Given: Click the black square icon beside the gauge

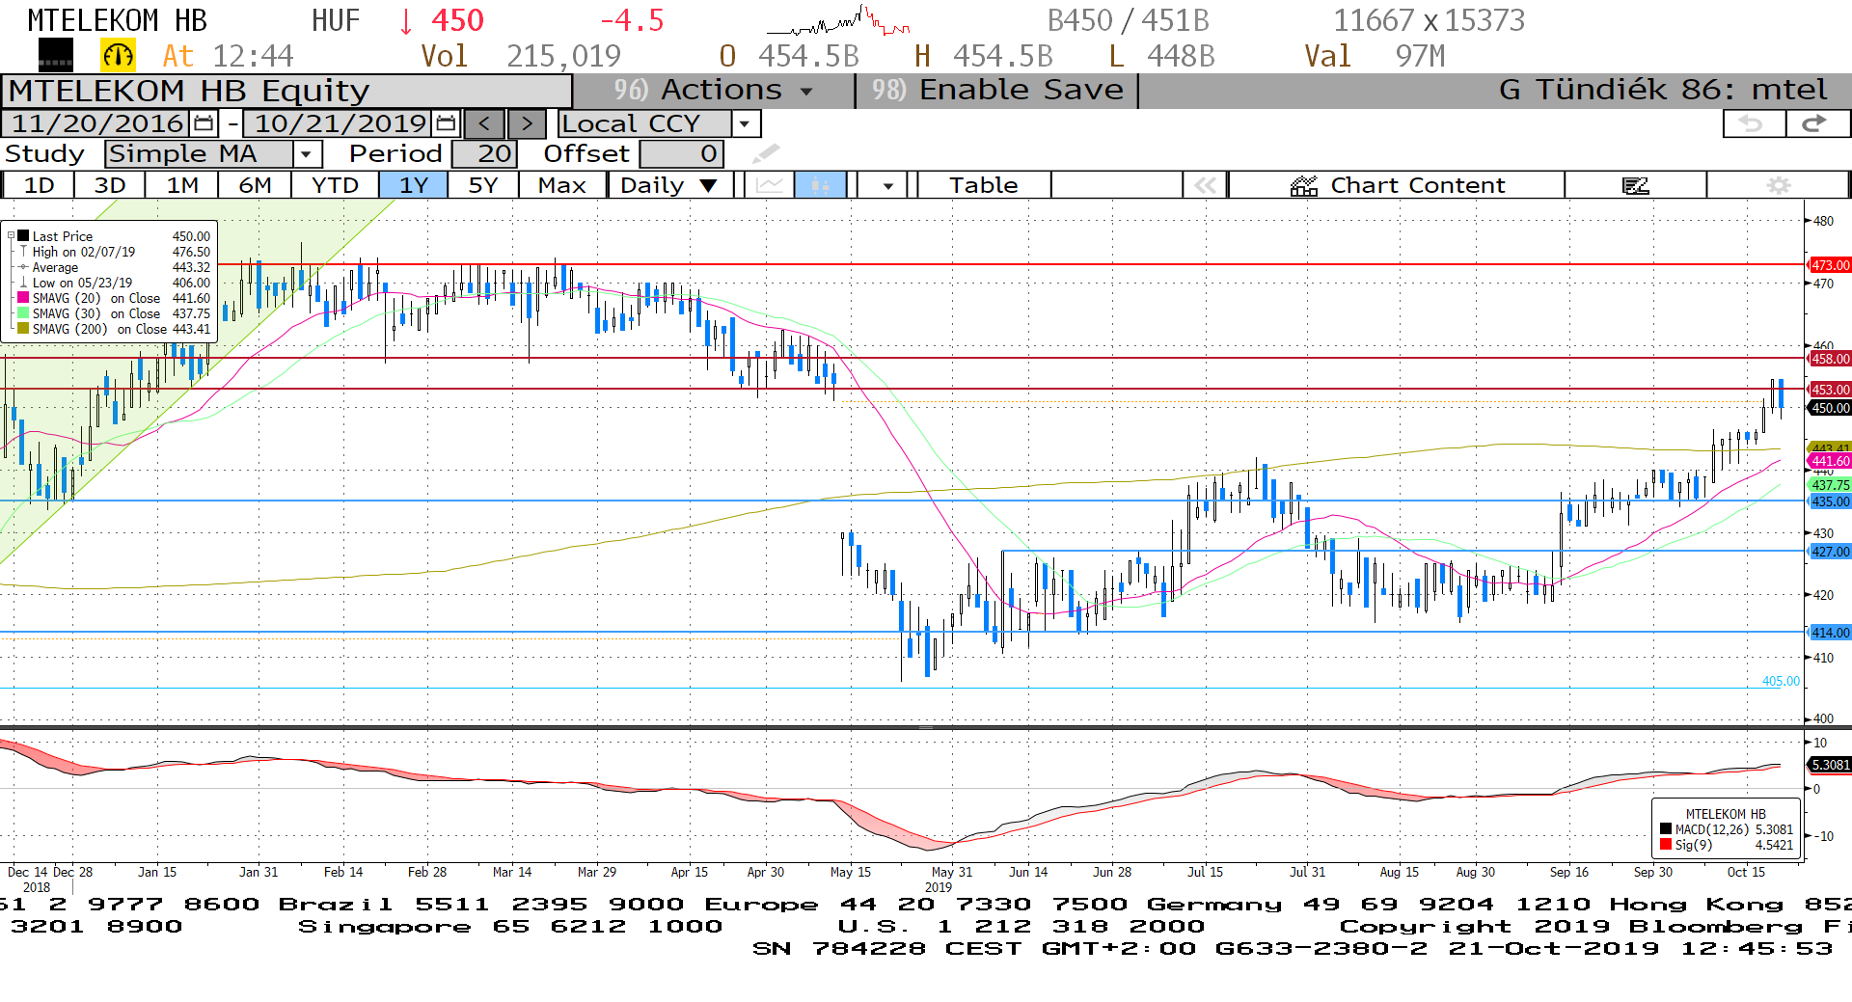Looking at the screenshot, I should tap(55, 56).
